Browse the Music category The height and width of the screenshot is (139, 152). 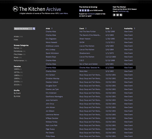pyautogui.click(x=16, y=57)
